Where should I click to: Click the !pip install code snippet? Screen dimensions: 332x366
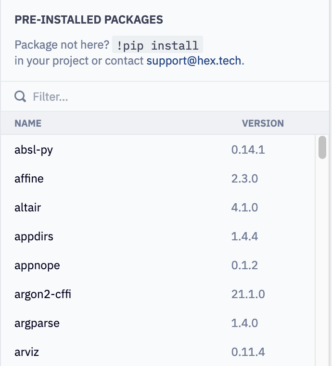click(x=157, y=46)
